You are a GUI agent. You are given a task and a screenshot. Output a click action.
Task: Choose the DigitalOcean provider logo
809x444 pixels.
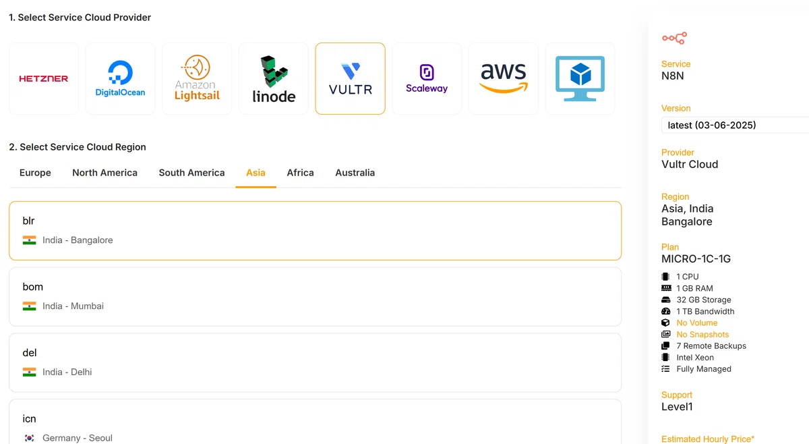120,79
